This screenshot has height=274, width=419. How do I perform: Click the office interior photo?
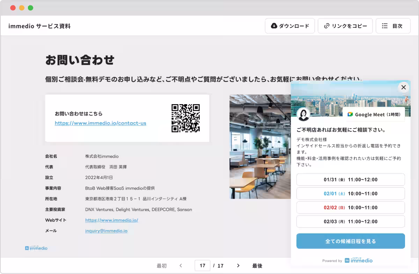[260, 147]
